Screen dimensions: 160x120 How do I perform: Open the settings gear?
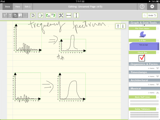(x=152, y=7)
